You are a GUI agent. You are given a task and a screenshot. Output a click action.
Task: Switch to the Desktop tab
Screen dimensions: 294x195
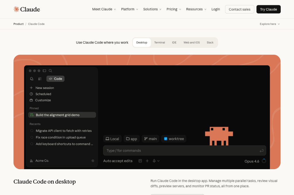(142, 42)
